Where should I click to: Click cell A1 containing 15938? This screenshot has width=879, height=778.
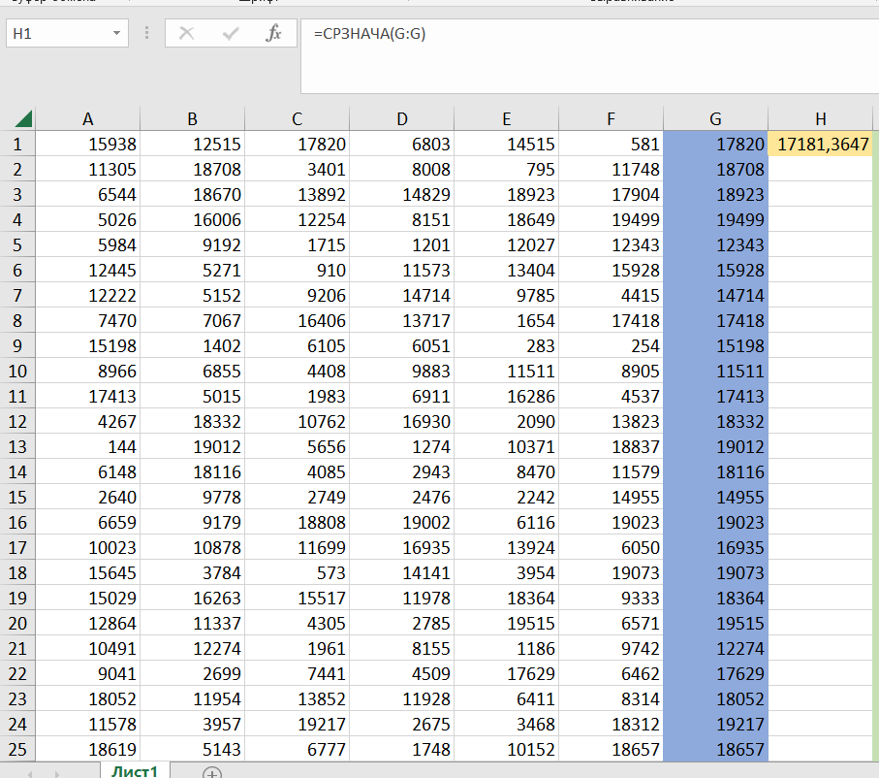click(x=88, y=145)
